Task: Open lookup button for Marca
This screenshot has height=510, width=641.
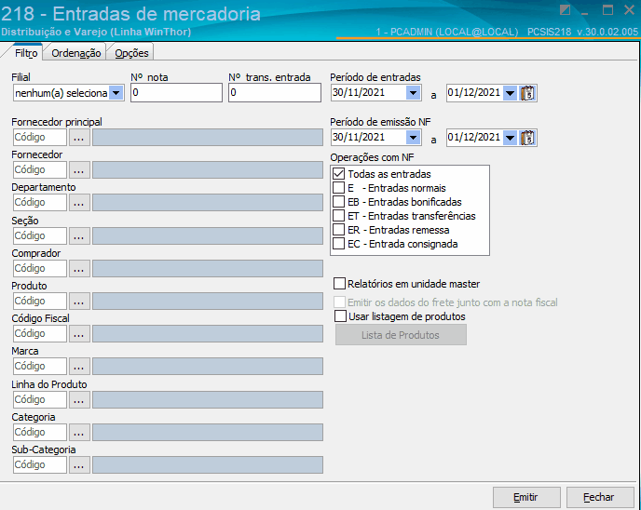Action: click(79, 367)
